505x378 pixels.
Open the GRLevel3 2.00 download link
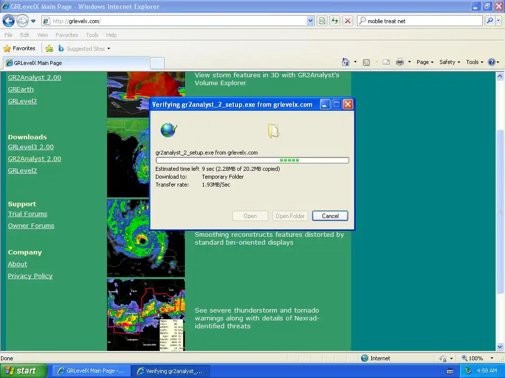pyautogui.click(x=31, y=147)
